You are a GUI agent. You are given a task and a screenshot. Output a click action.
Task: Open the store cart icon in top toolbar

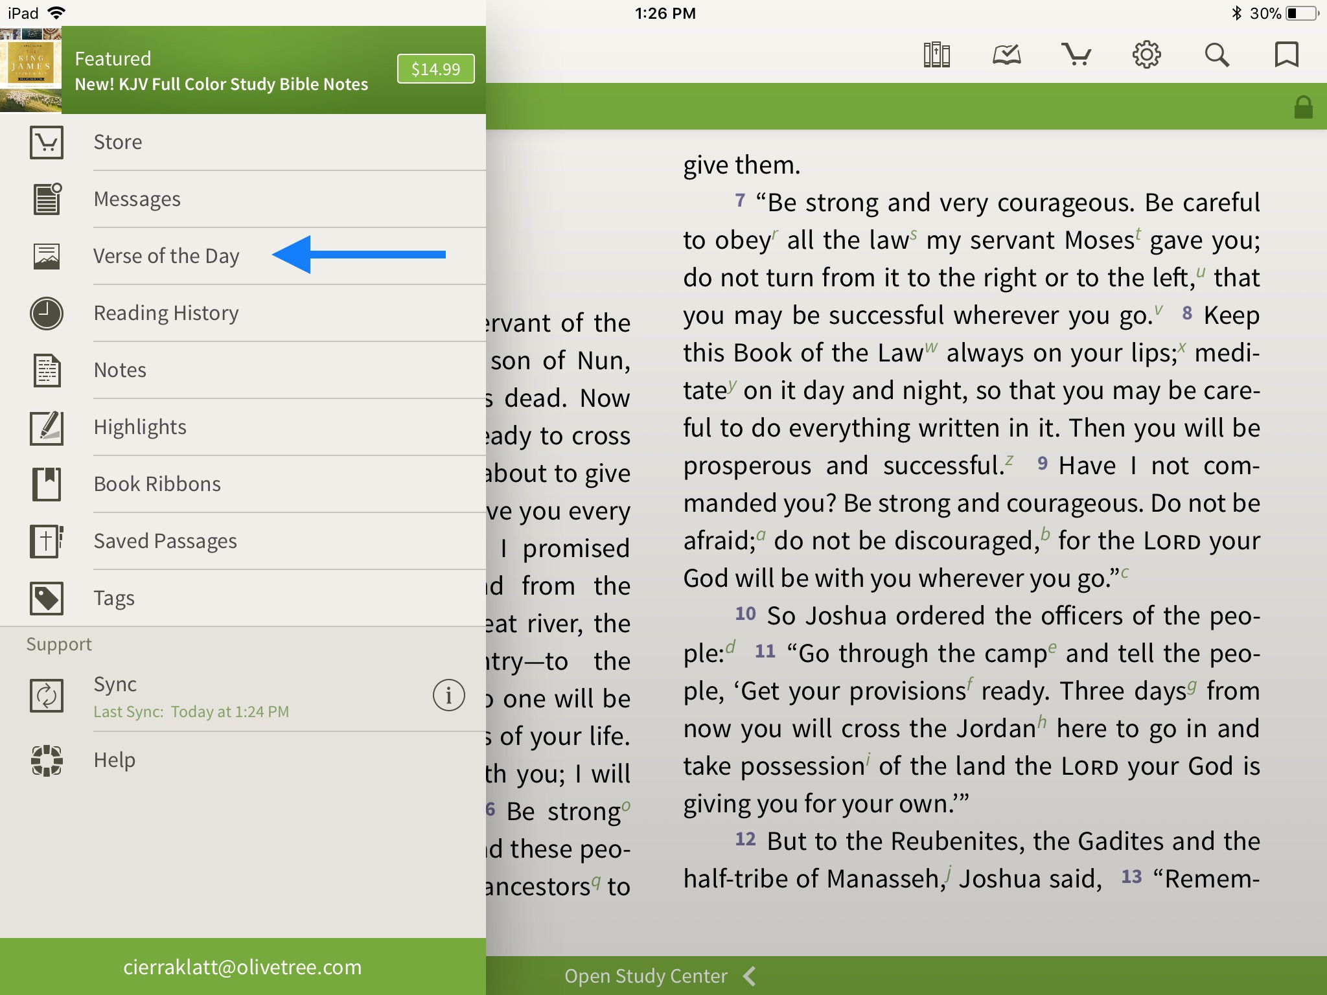coord(1076,55)
